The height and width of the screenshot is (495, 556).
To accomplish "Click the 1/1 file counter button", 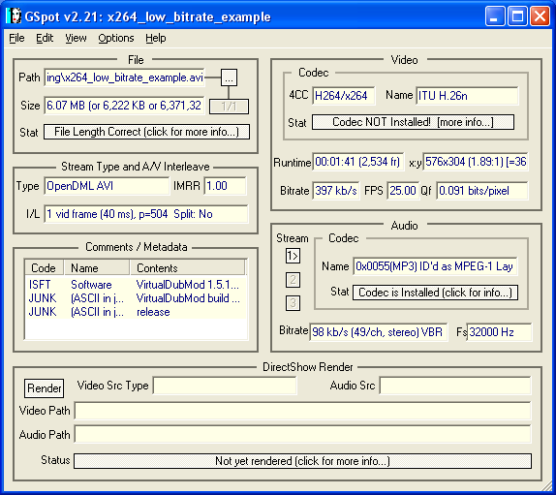I will coord(229,107).
